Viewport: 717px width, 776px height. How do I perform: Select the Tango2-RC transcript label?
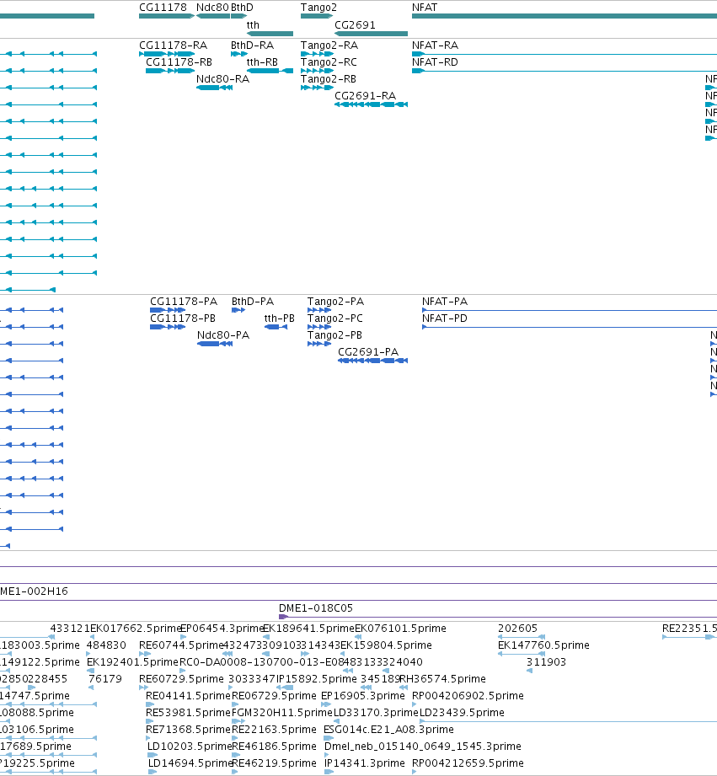[x=329, y=62]
